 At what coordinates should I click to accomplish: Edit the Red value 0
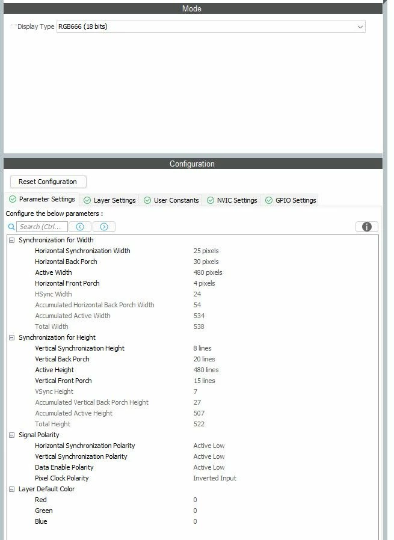195,500
